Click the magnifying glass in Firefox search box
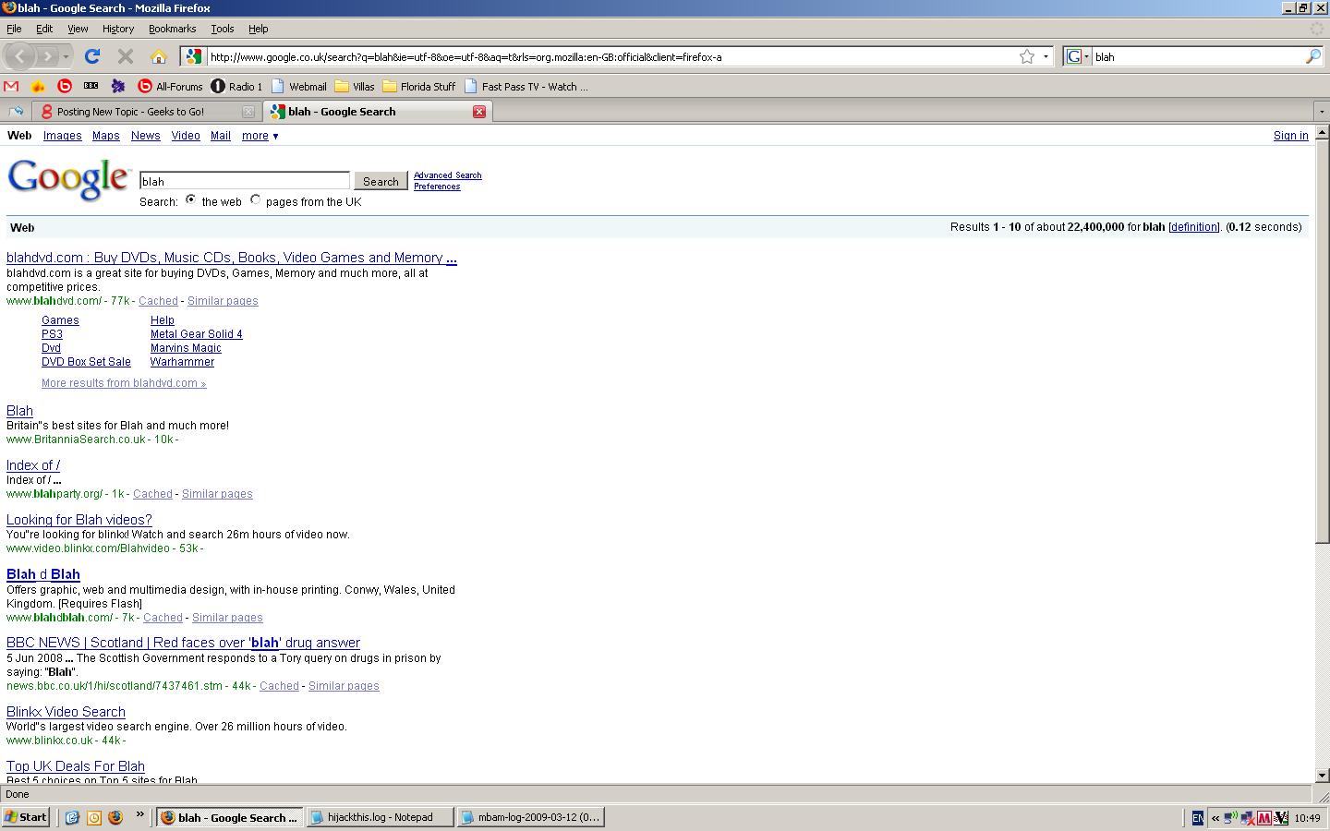The image size is (1330, 831). click(x=1312, y=56)
